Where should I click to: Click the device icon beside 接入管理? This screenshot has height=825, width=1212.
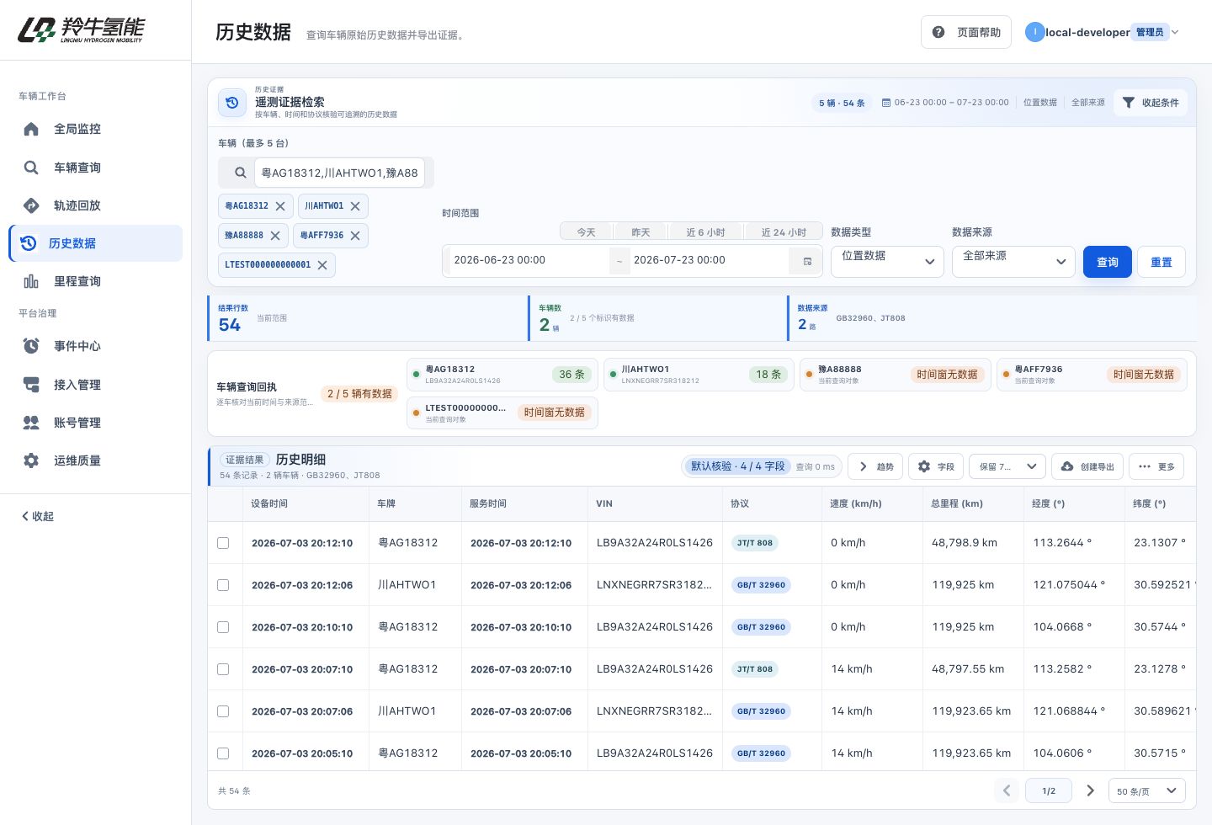click(31, 385)
